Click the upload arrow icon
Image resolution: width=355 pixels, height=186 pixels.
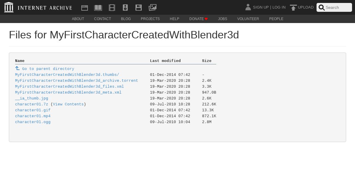coord(293,8)
